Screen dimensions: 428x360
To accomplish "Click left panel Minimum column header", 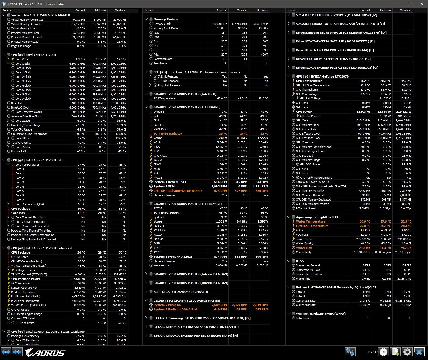I will 97,10.
